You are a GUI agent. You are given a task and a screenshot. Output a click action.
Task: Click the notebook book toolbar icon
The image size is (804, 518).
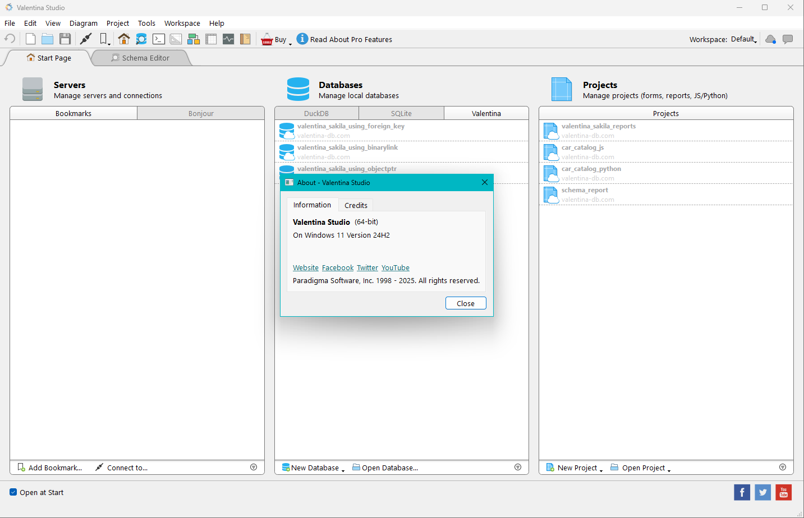click(x=245, y=39)
